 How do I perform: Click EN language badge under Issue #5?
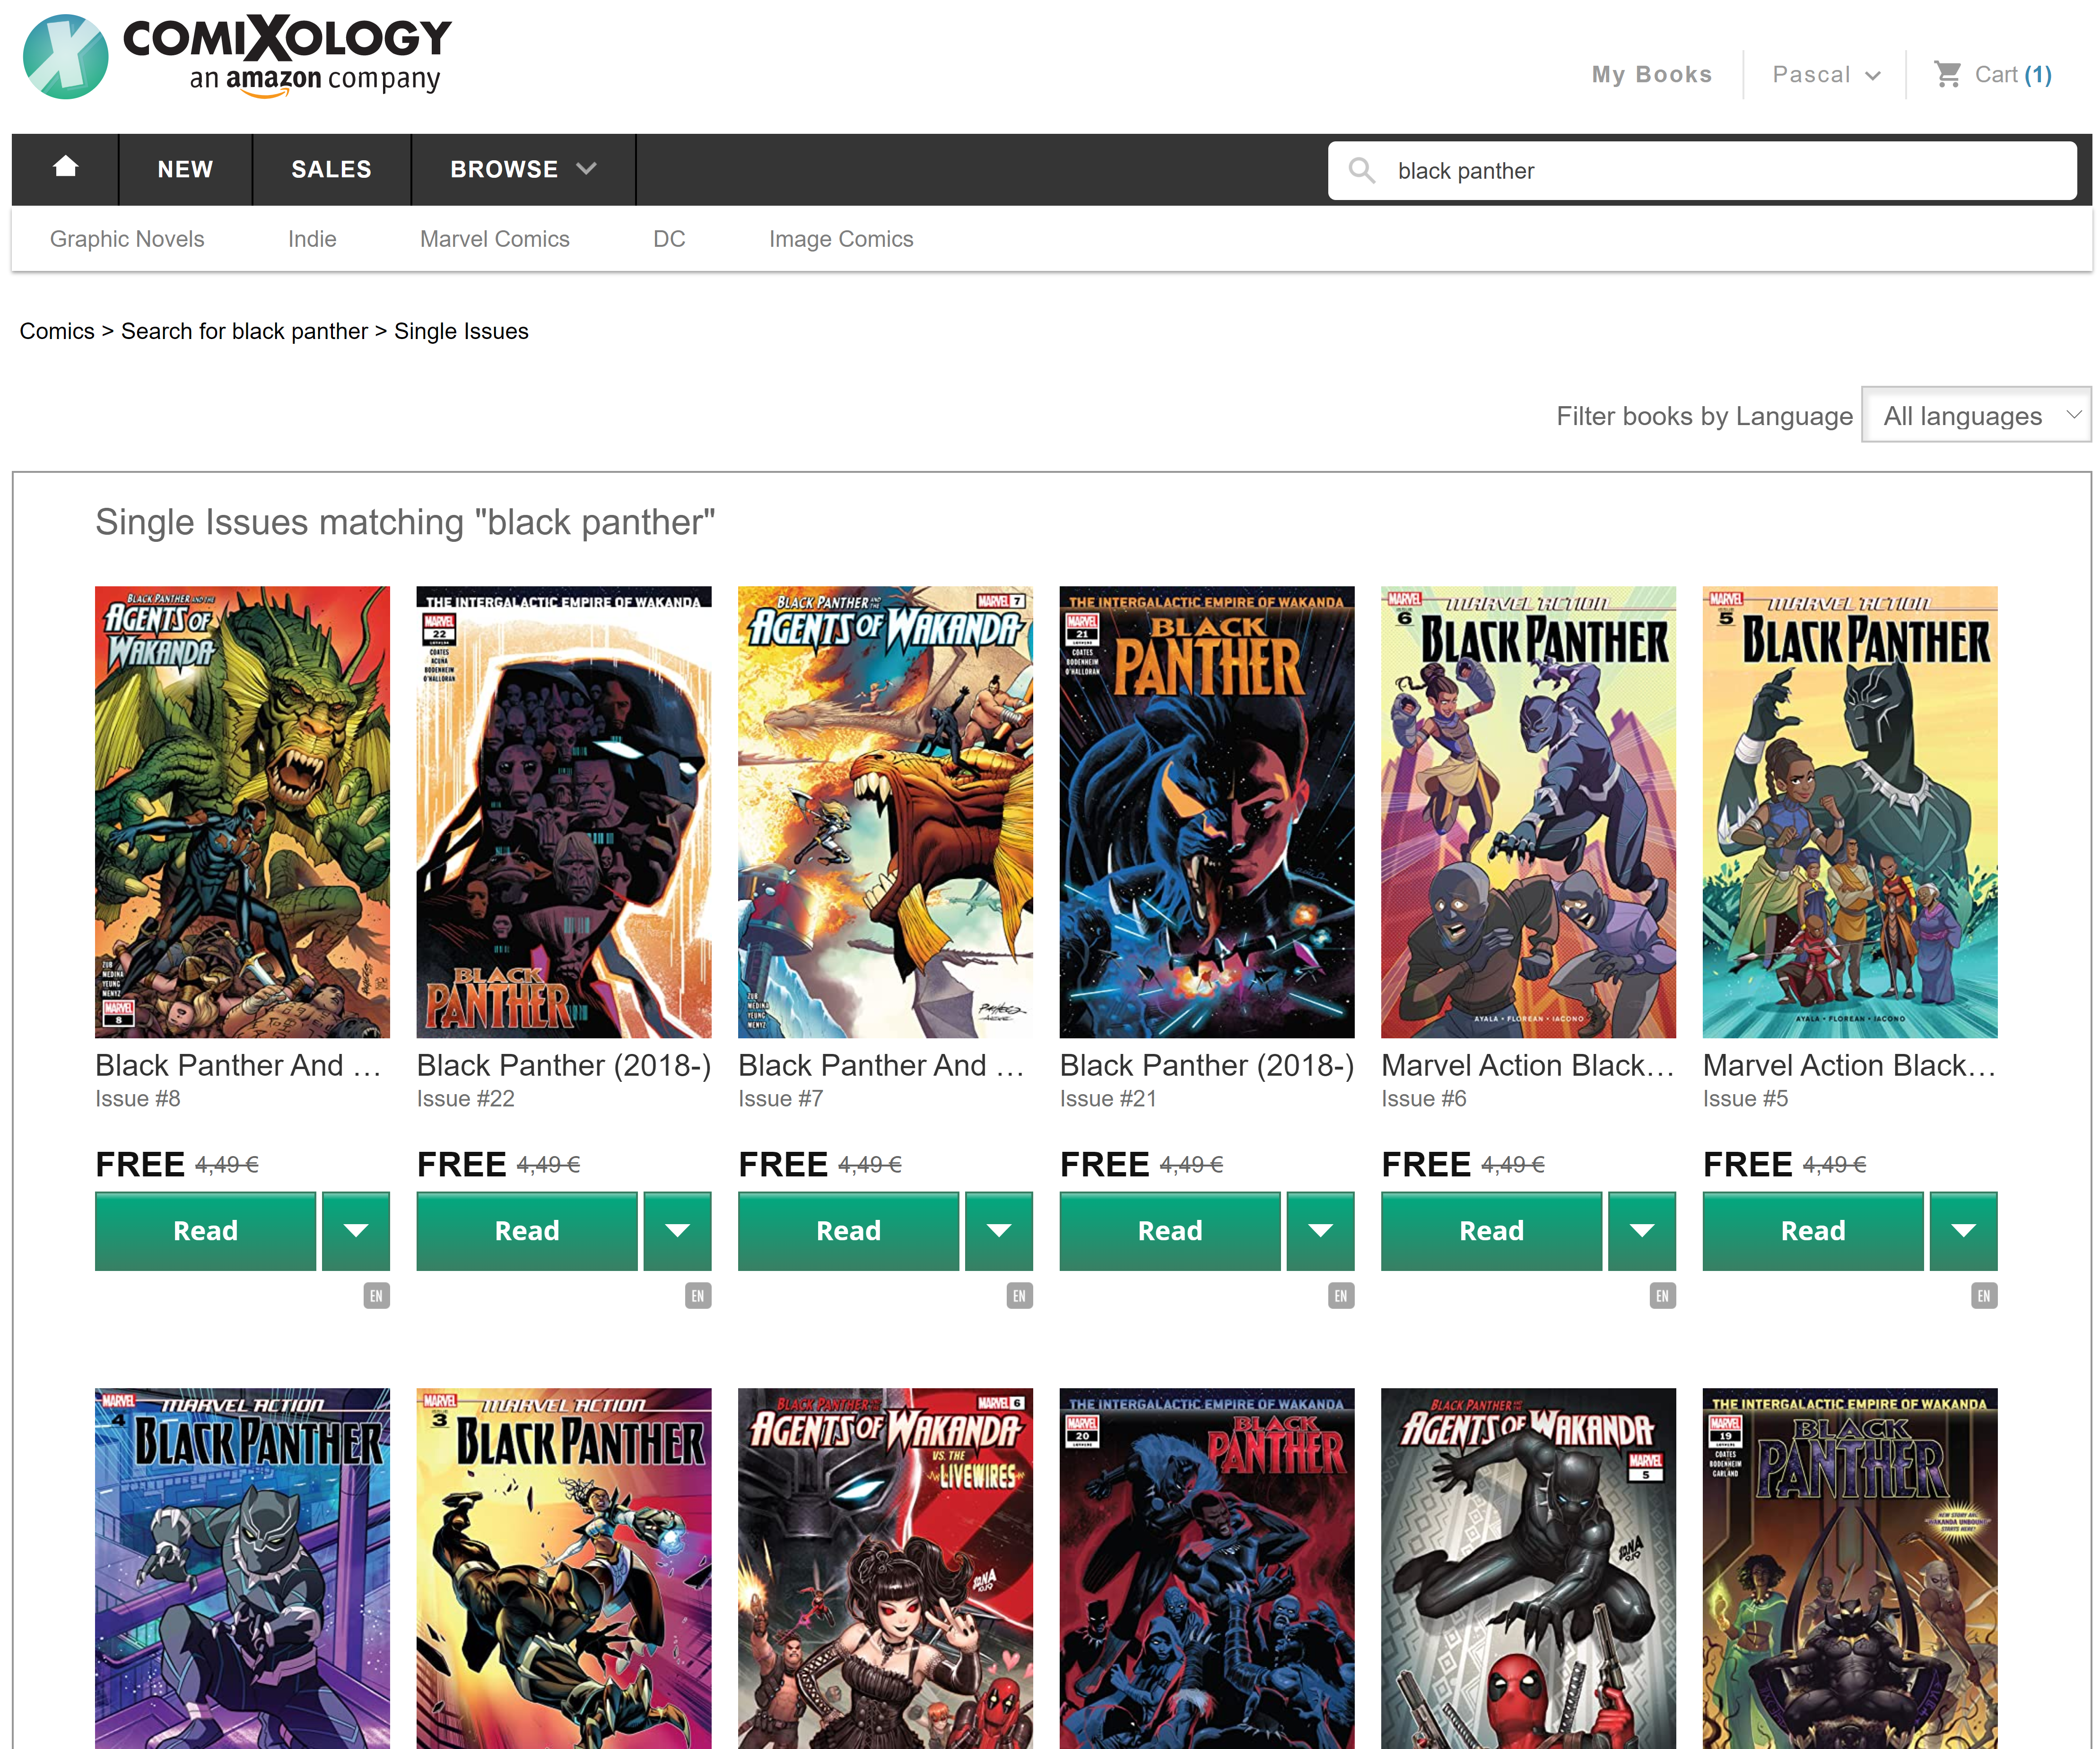1983,1296
